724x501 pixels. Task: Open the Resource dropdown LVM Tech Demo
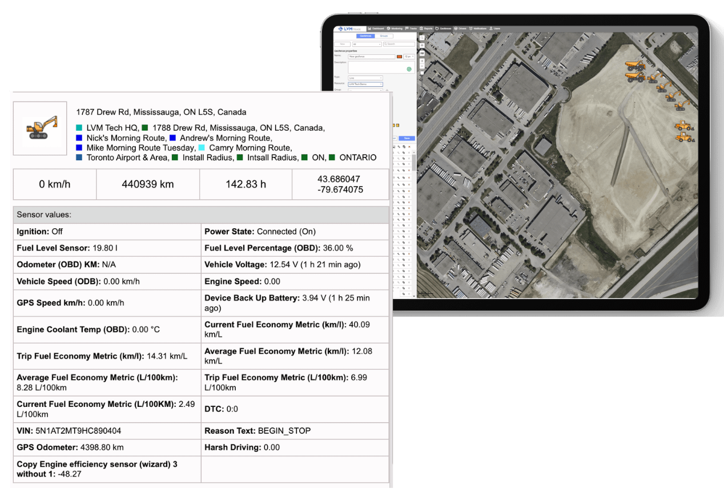point(365,84)
